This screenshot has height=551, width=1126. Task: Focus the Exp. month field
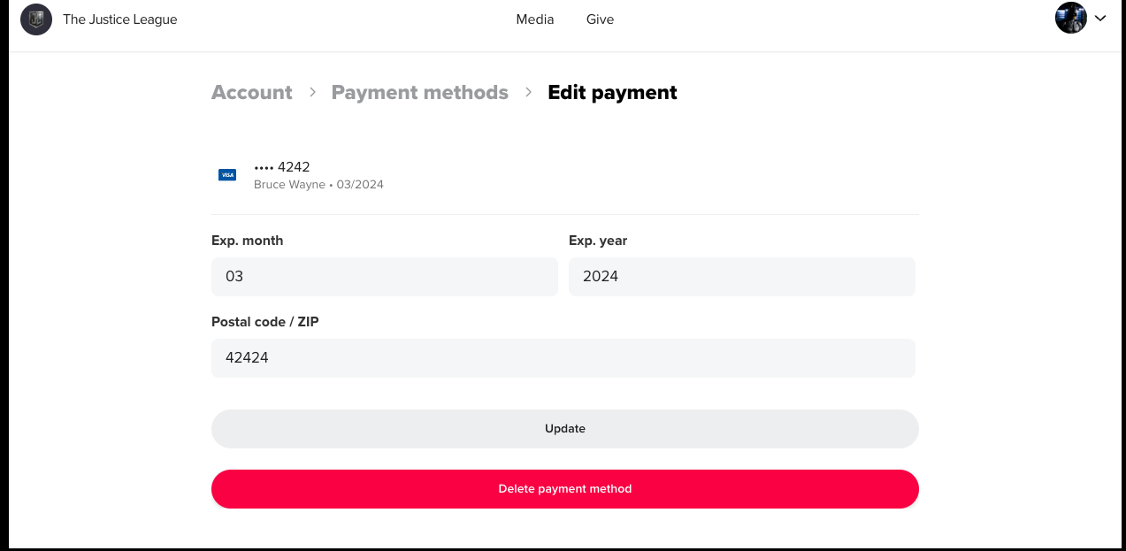[384, 277]
